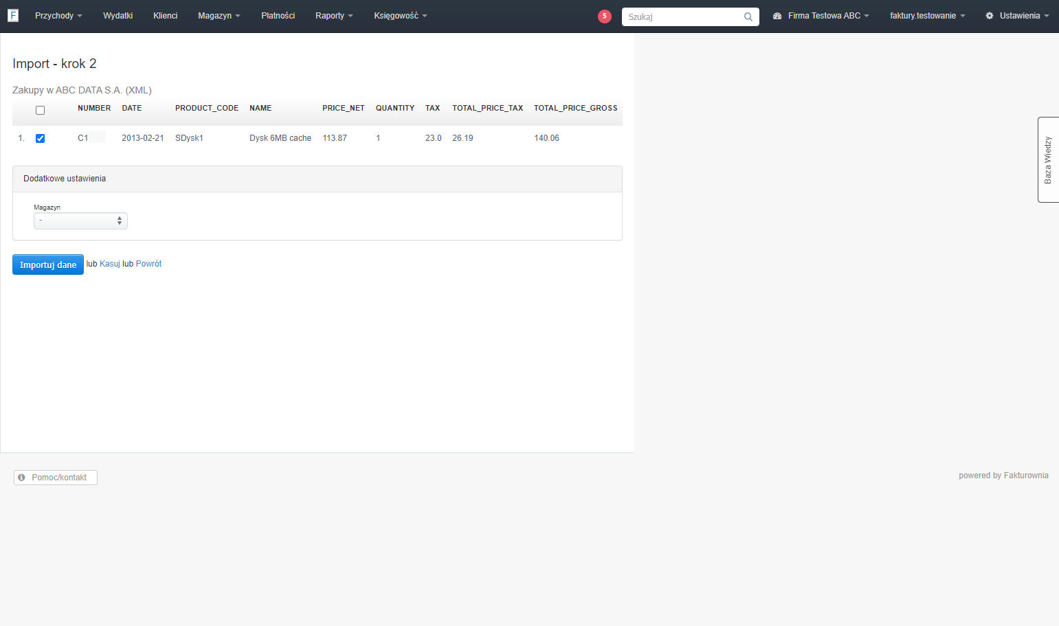
Task: Click the date cell 2013-02-21
Action: click(x=143, y=138)
